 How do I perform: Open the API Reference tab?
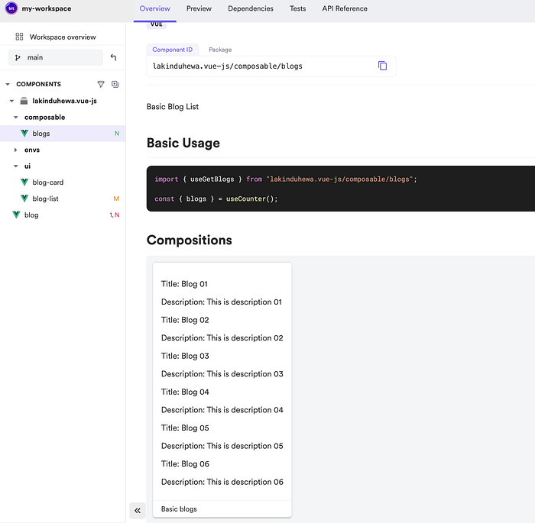(344, 8)
